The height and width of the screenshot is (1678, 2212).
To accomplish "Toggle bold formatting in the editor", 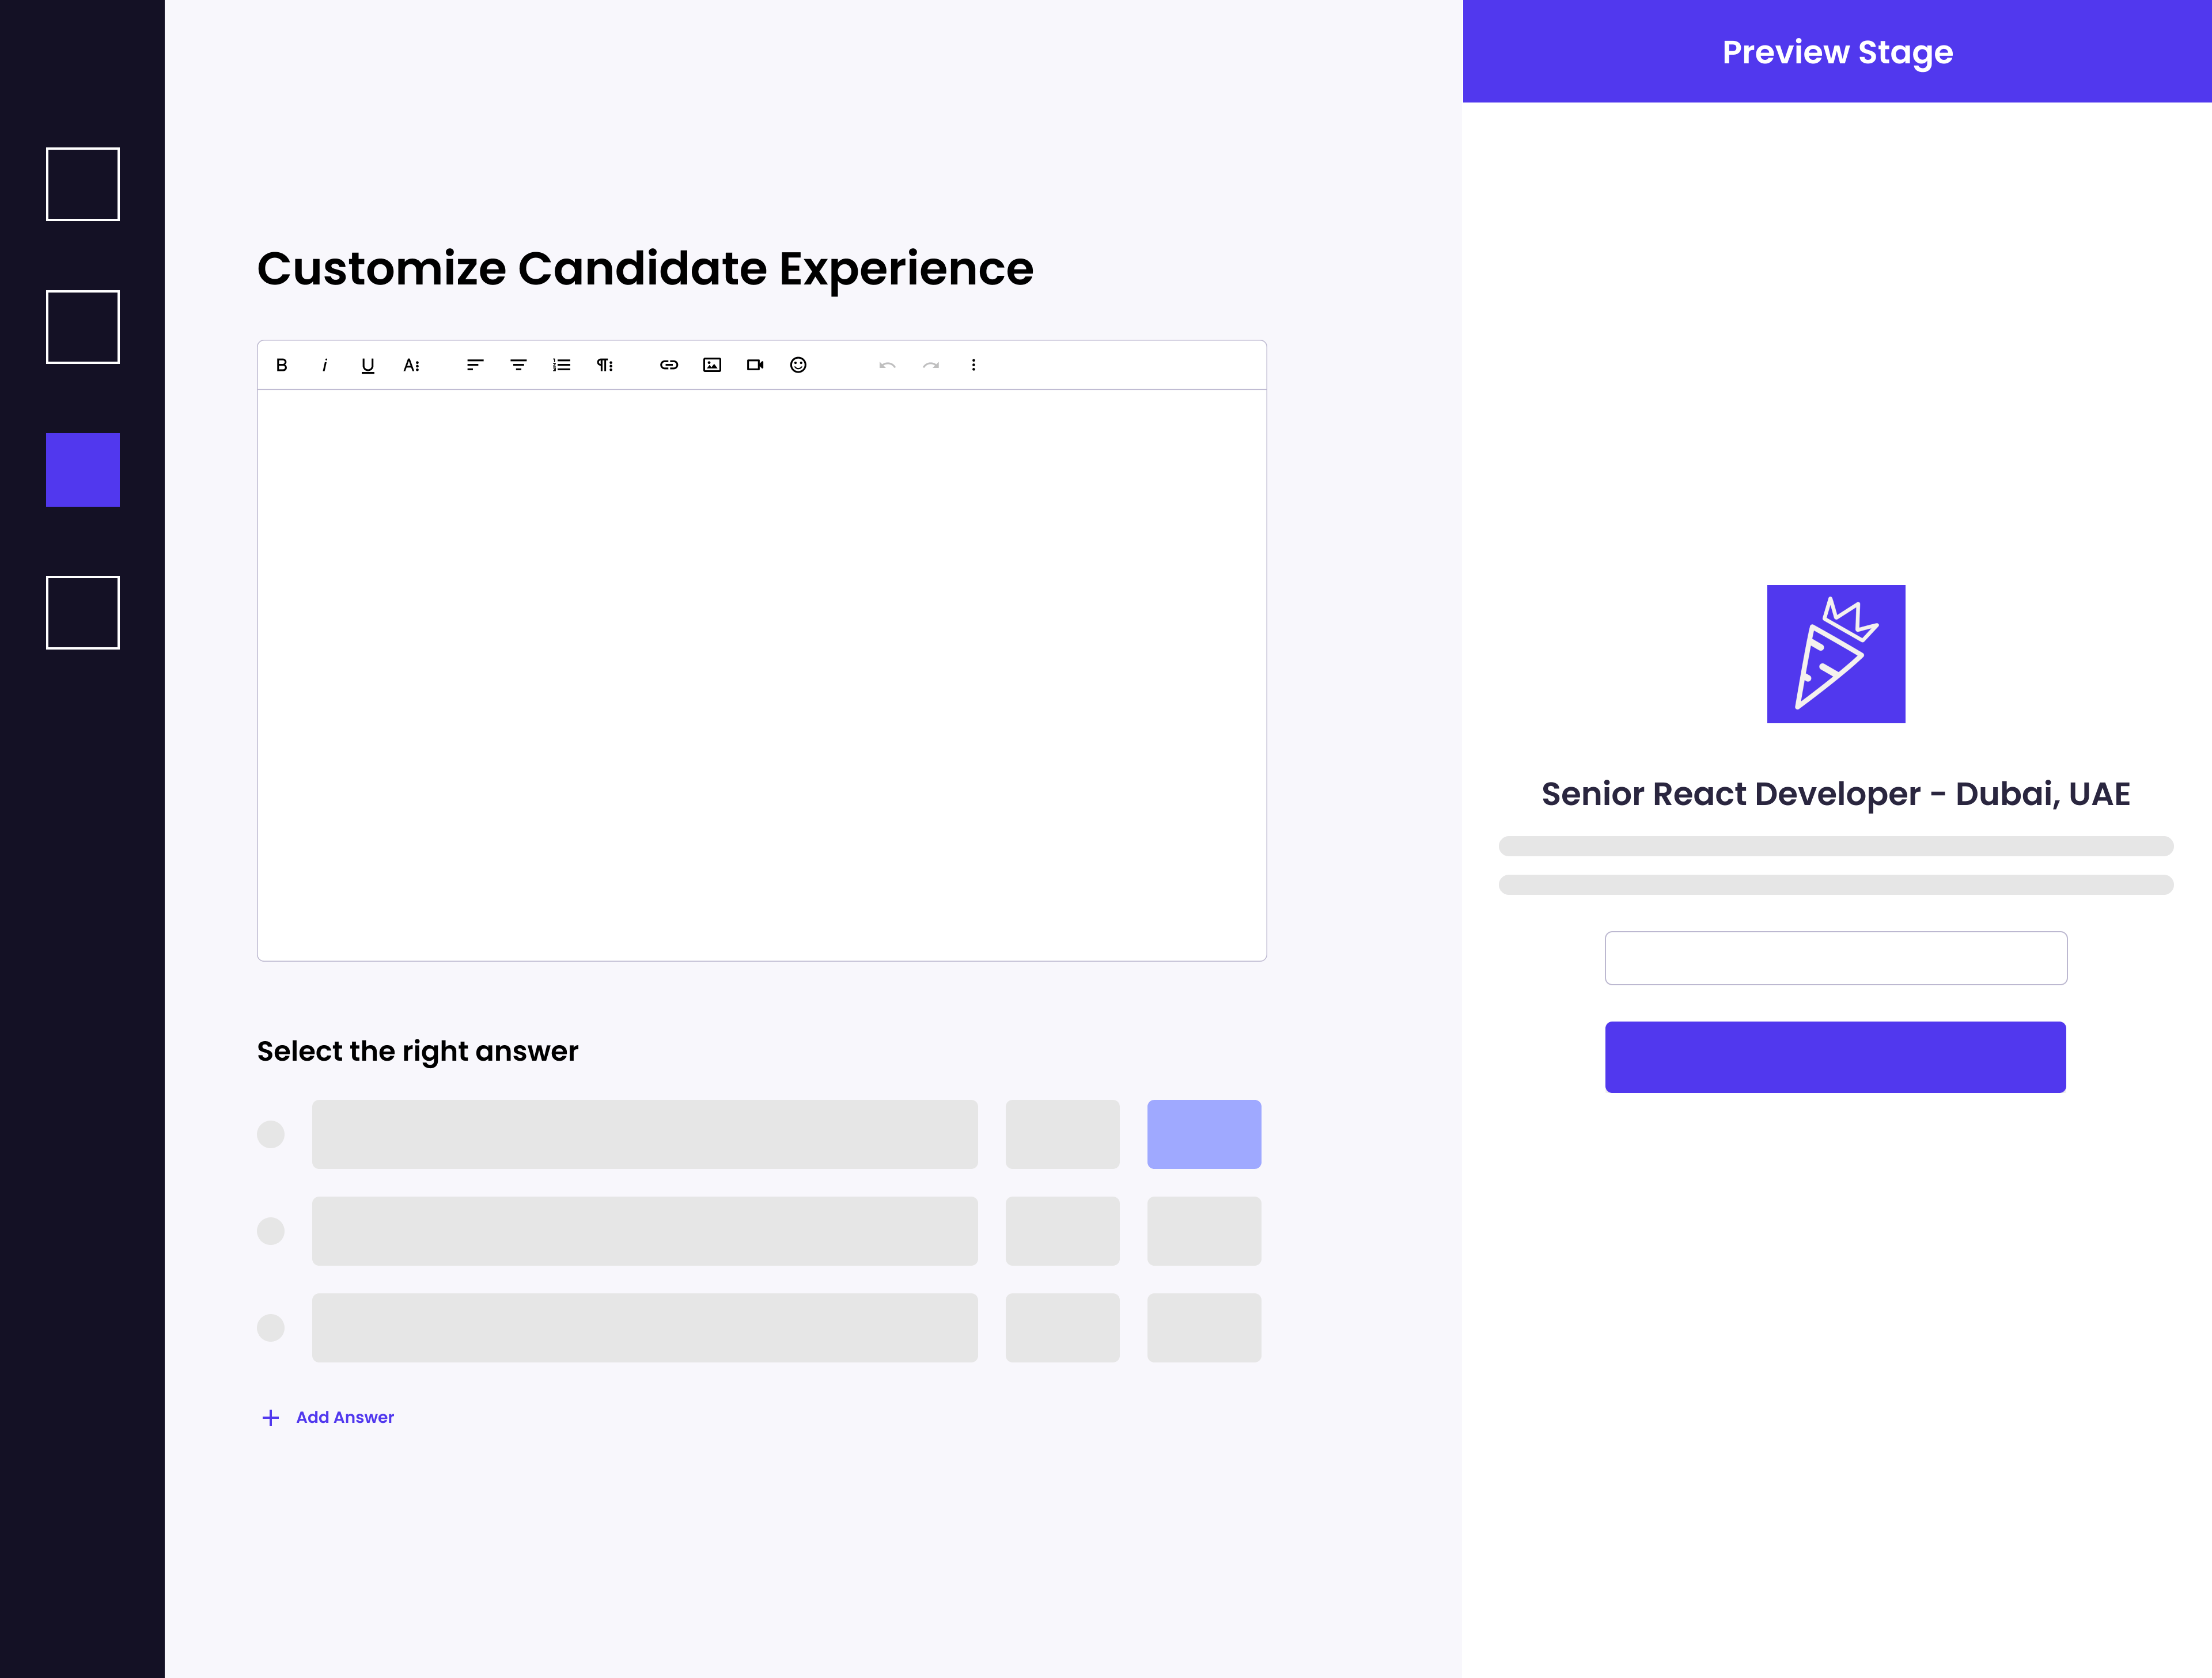I will [x=281, y=365].
